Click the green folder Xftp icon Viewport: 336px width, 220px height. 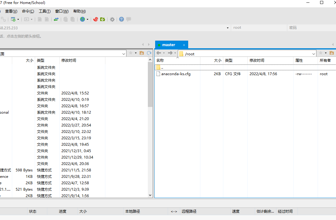coord(103,20)
